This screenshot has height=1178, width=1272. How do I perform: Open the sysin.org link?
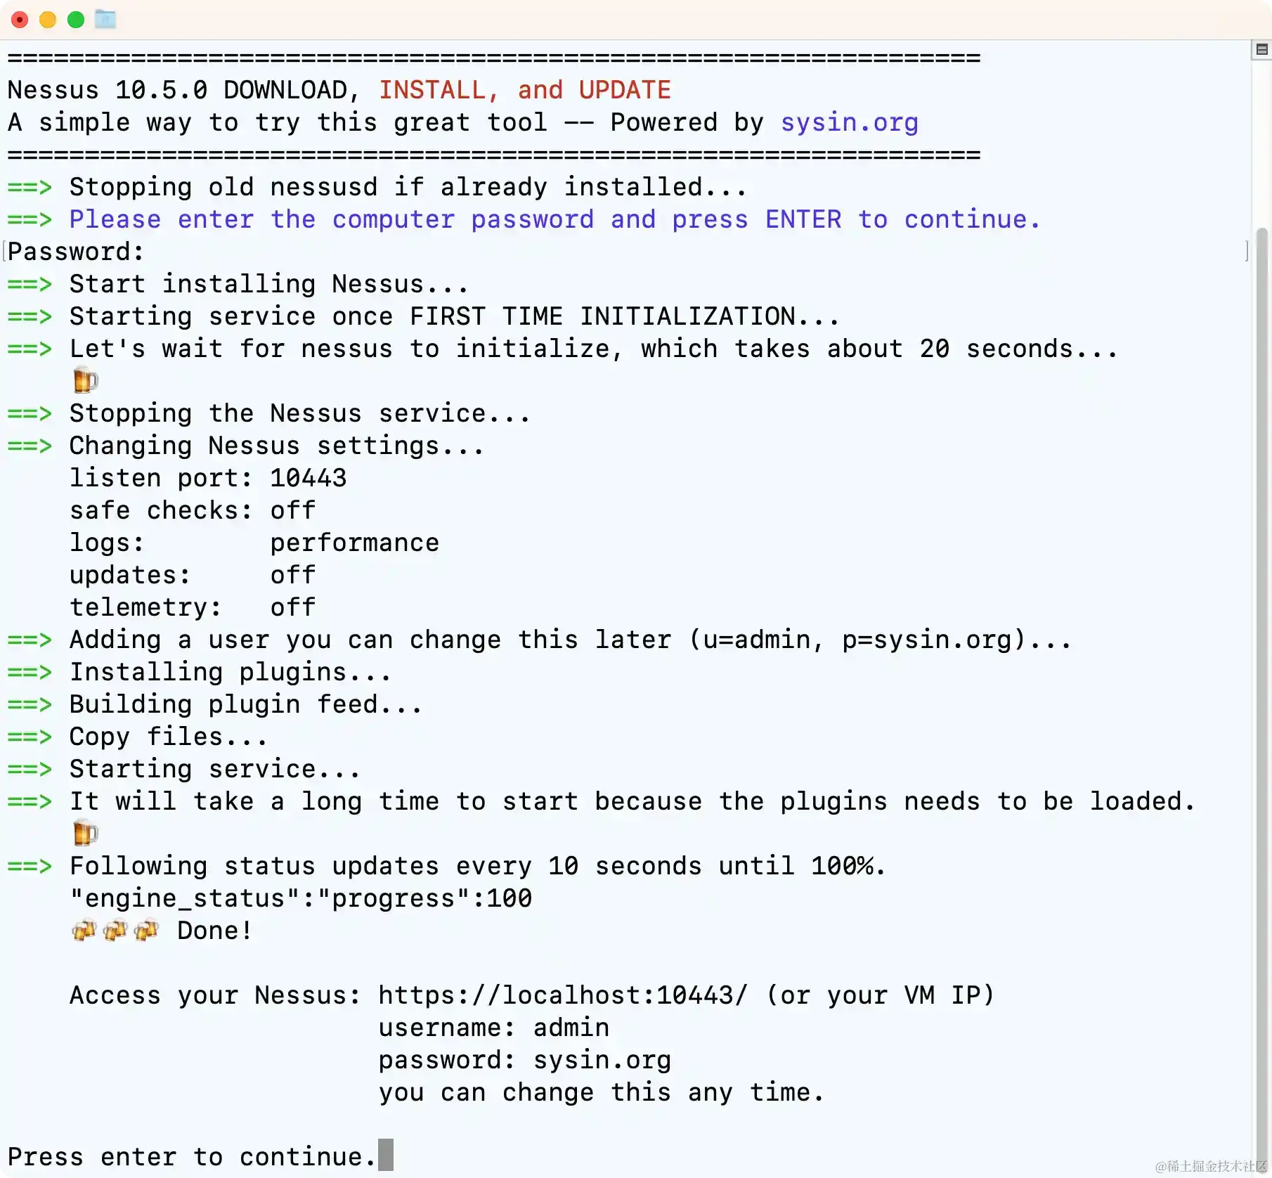pyautogui.click(x=850, y=122)
